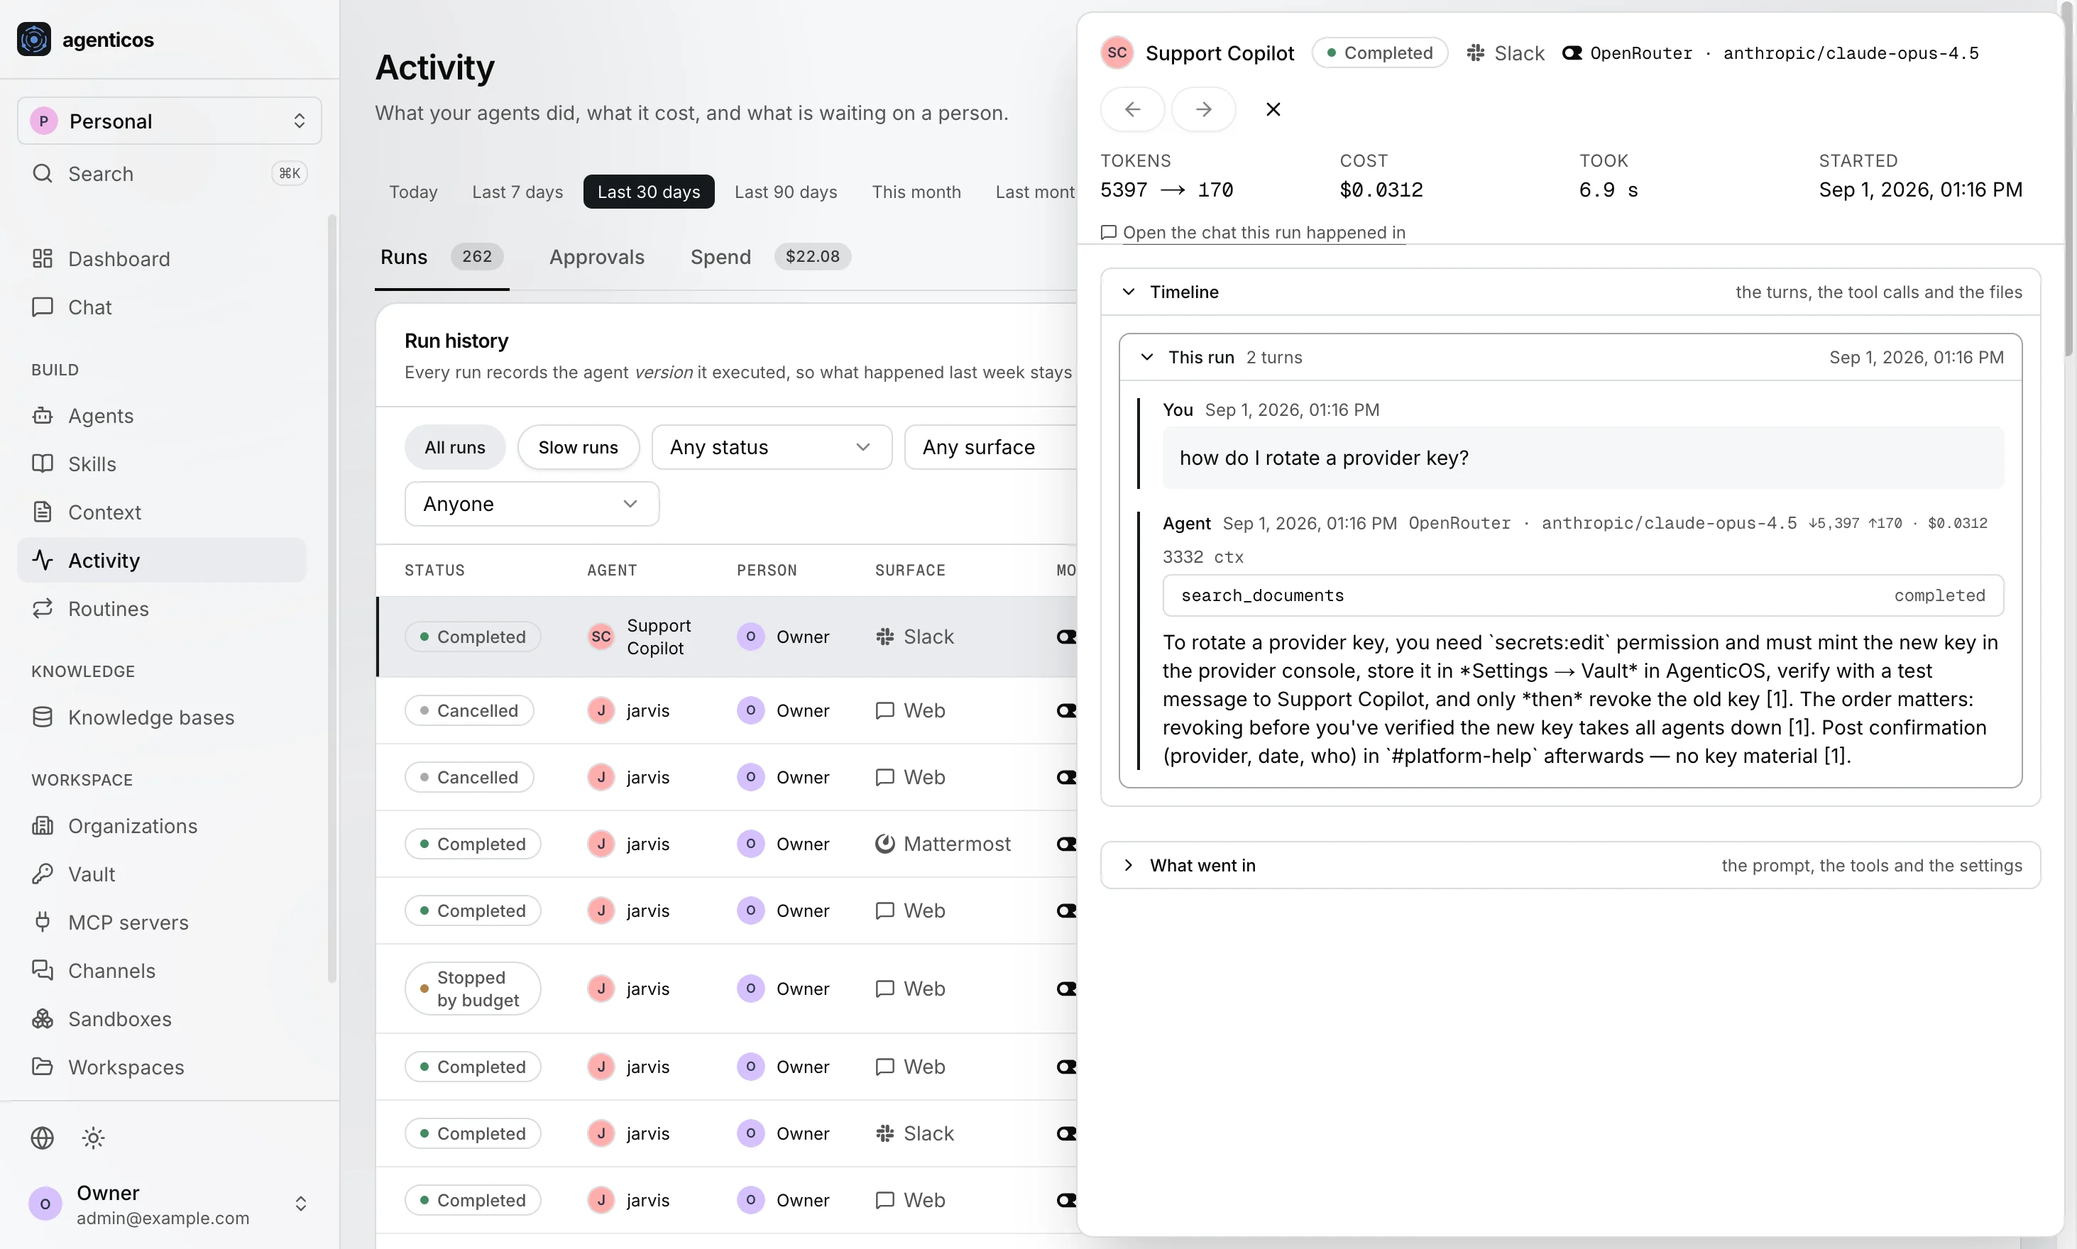Collapse the Timeline section
2077x1249 pixels.
(1570, 292)
